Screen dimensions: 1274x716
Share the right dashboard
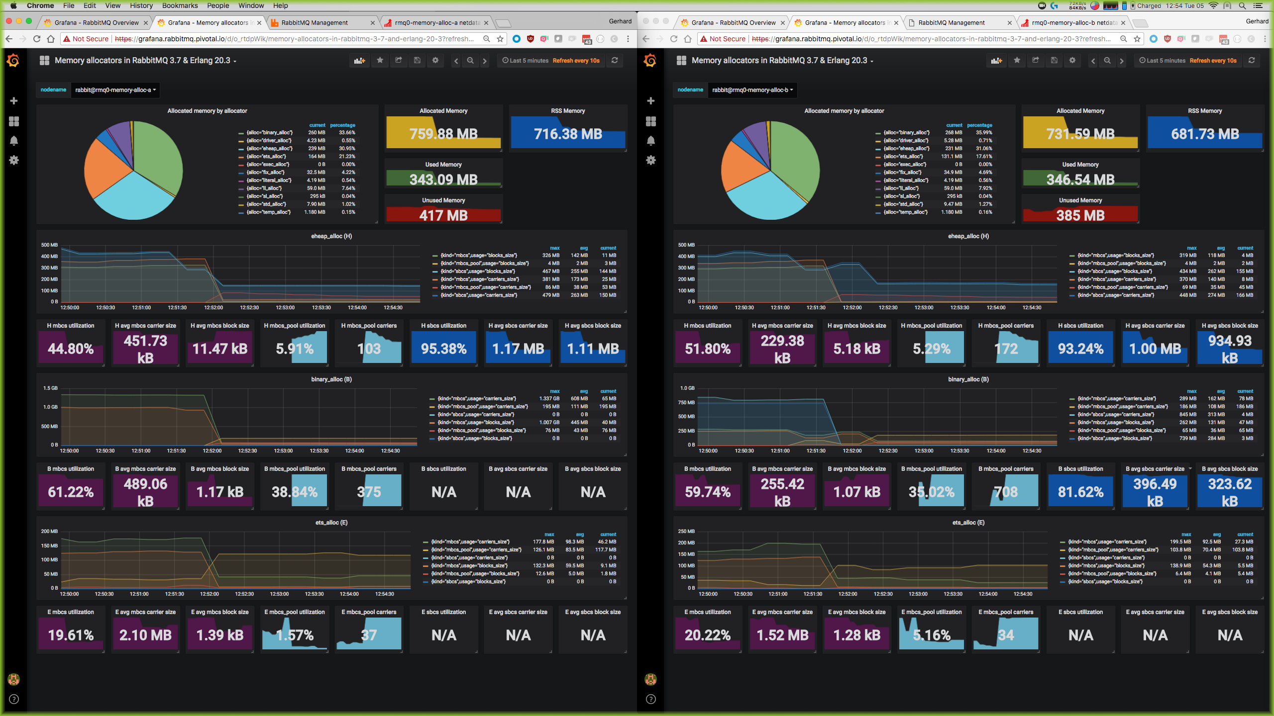tap(1036, 60)
